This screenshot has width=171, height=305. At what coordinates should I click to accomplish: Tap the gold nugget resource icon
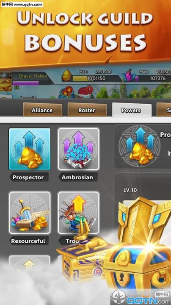(x=67, y=75)
